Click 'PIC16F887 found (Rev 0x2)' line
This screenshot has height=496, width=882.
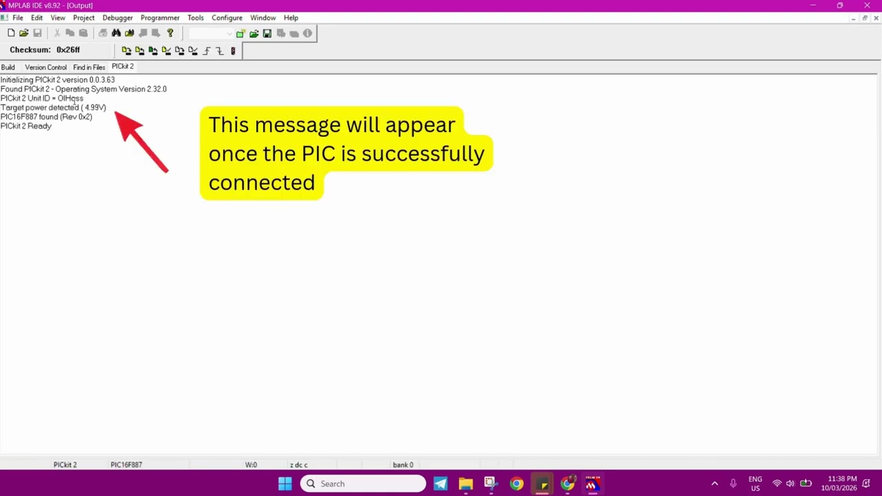coord(46,117)
